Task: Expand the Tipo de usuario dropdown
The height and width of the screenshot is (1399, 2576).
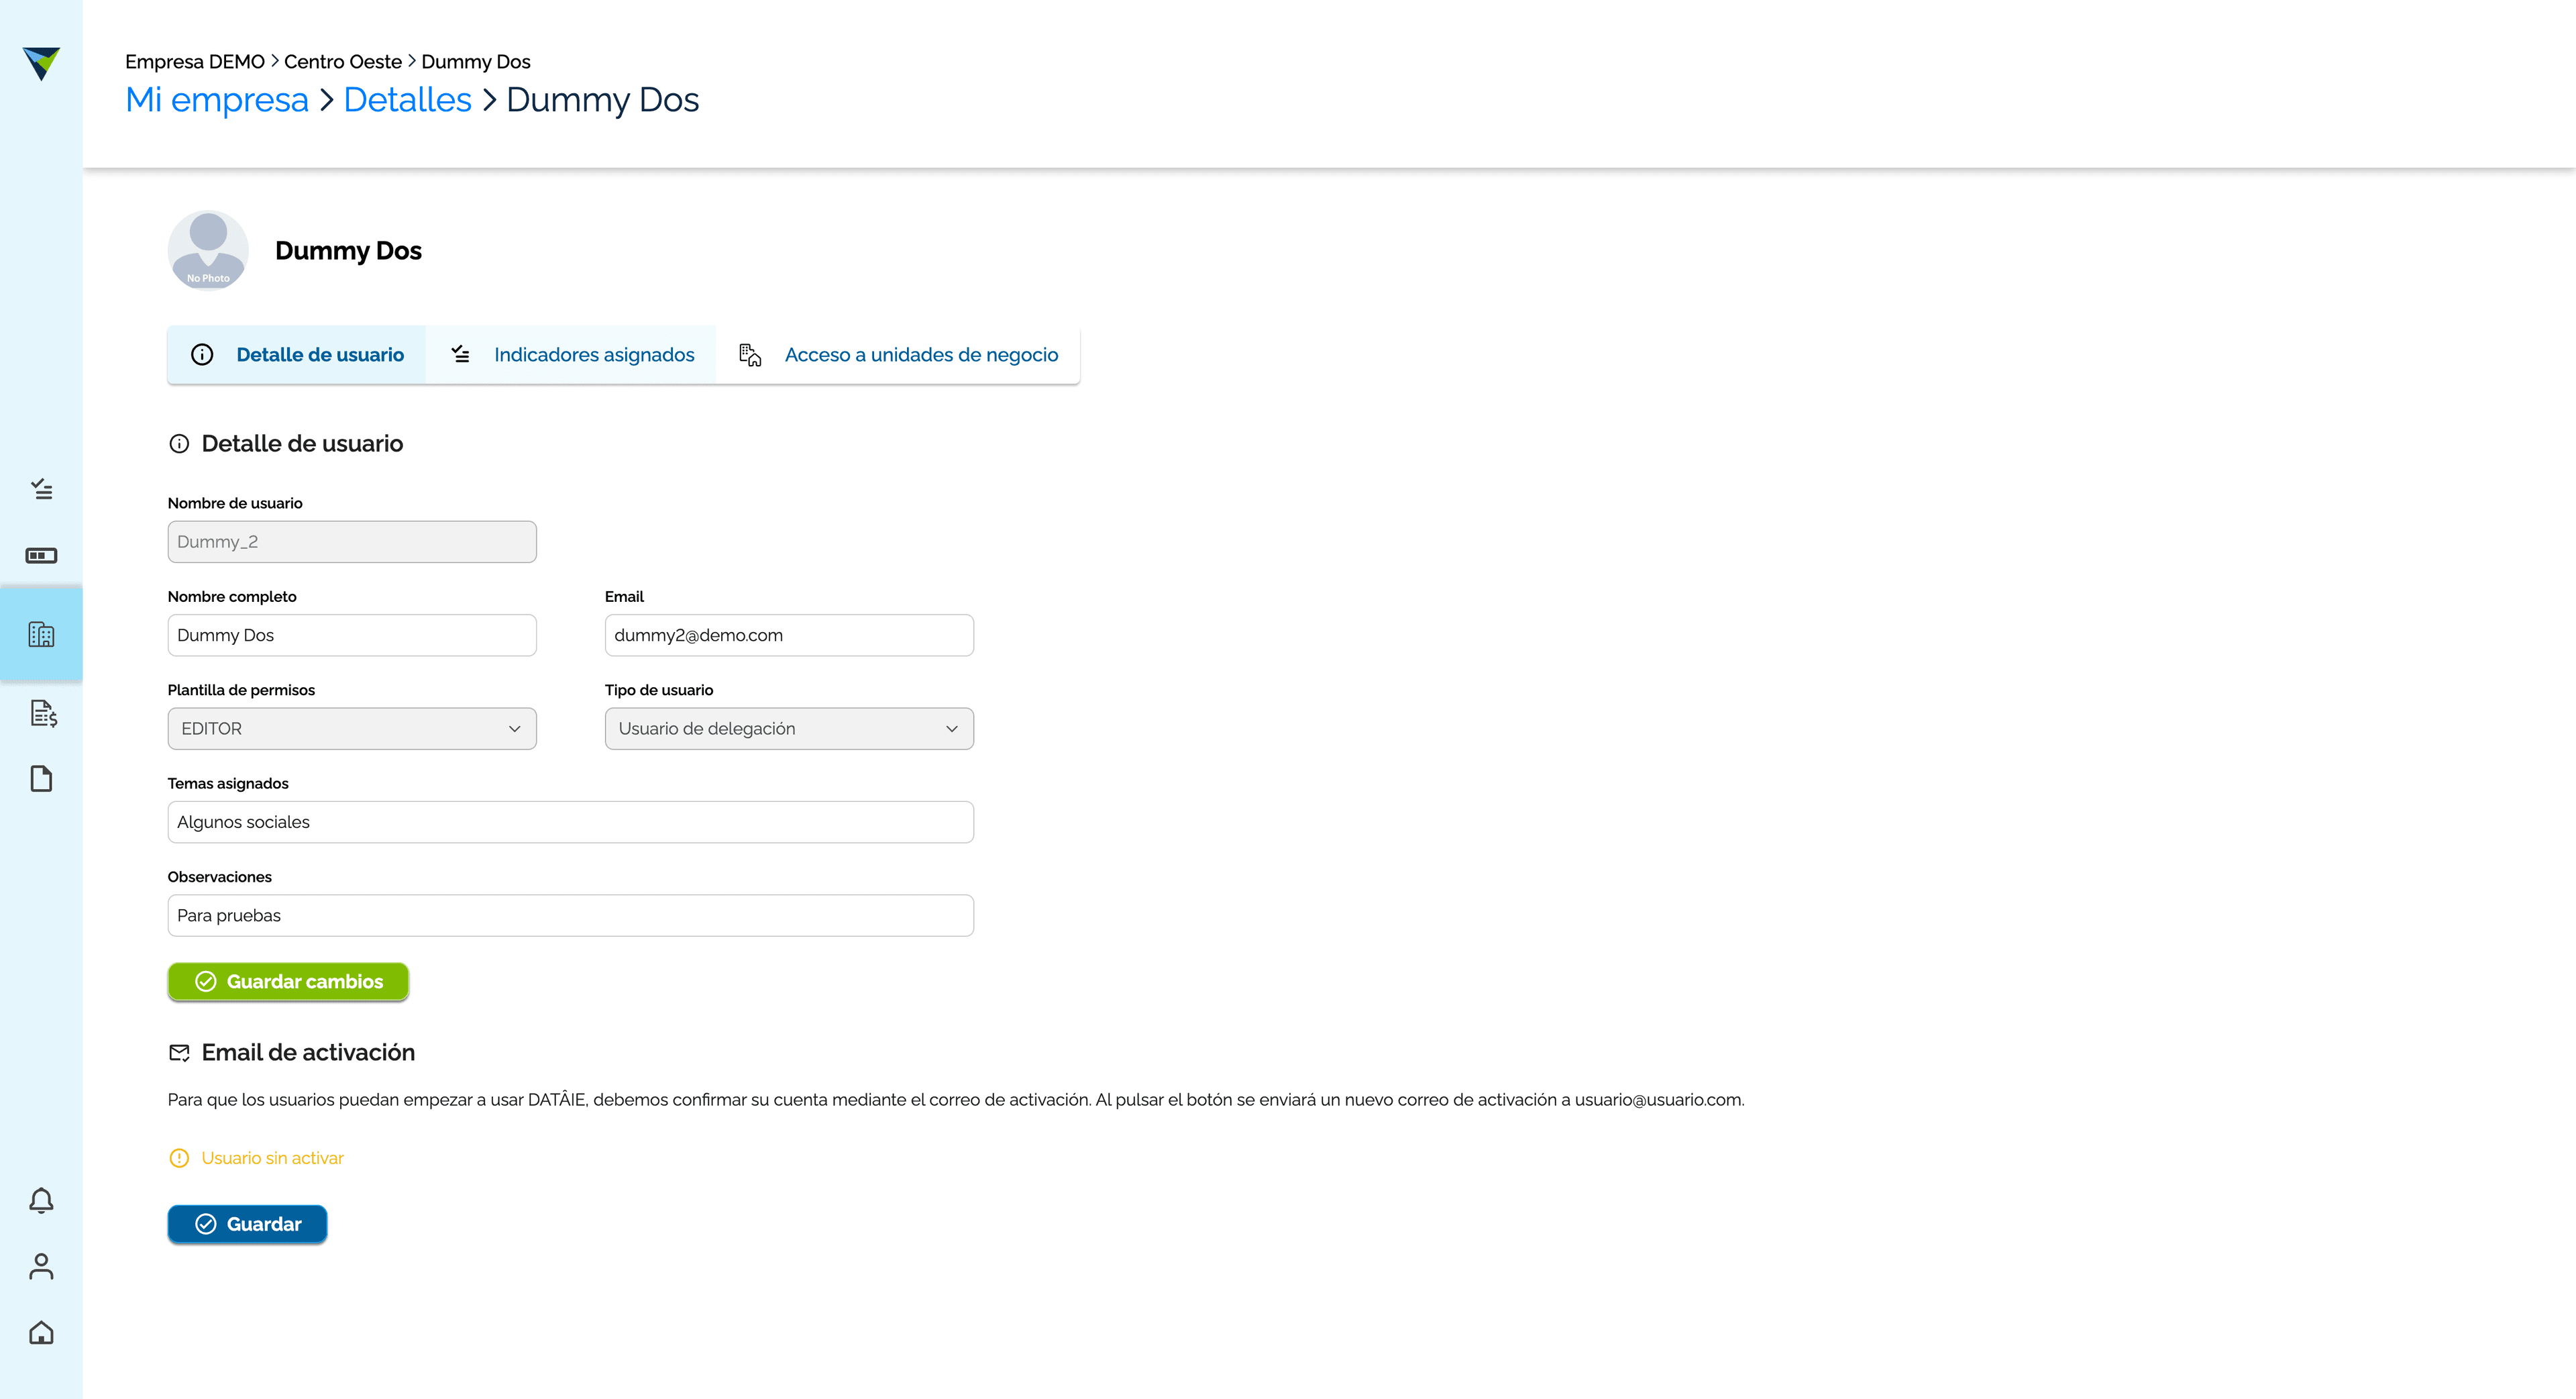Action: tap(789, 729)
